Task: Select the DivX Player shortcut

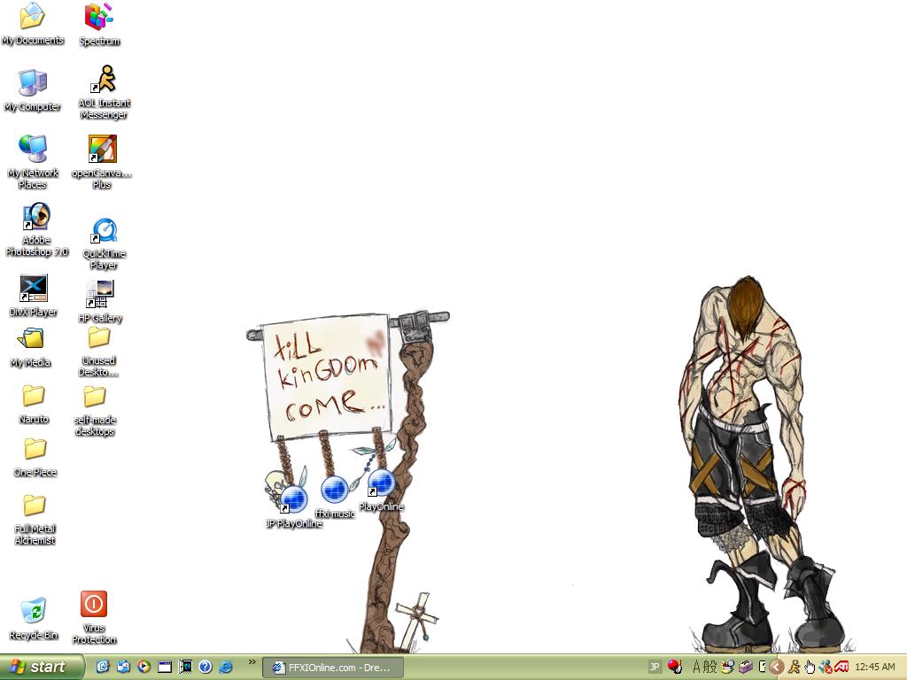Action: (33, 296)
